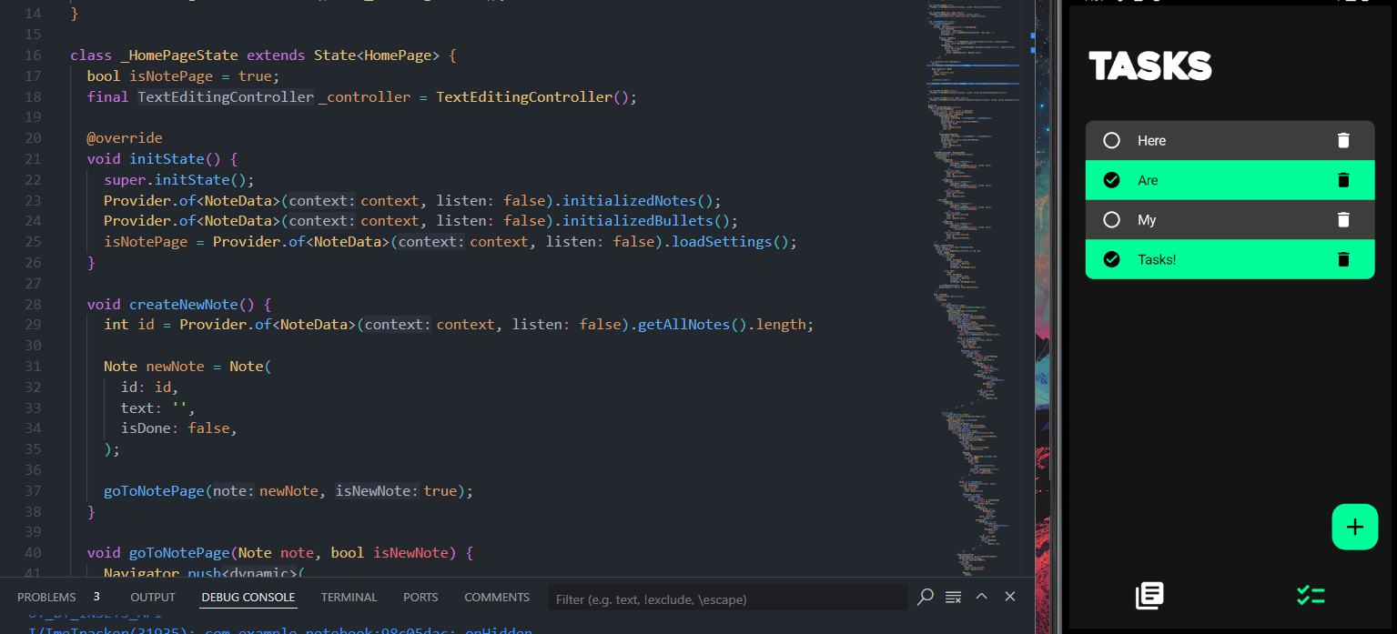Remove the 'Tasks!' item with its trash icon
The image size is (1397, 634).
coord(1343,259)
